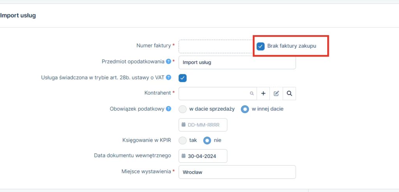This screenshot has height=192, width=399.
Task: Click the Miejsce wystawienia field with Wrocław
Action: pyautogui.click(x=237, y=172)
